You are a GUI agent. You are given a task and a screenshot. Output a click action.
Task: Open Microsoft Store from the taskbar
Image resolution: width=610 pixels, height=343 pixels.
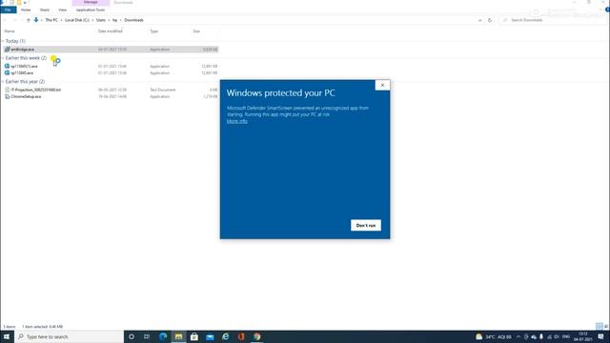194,336
